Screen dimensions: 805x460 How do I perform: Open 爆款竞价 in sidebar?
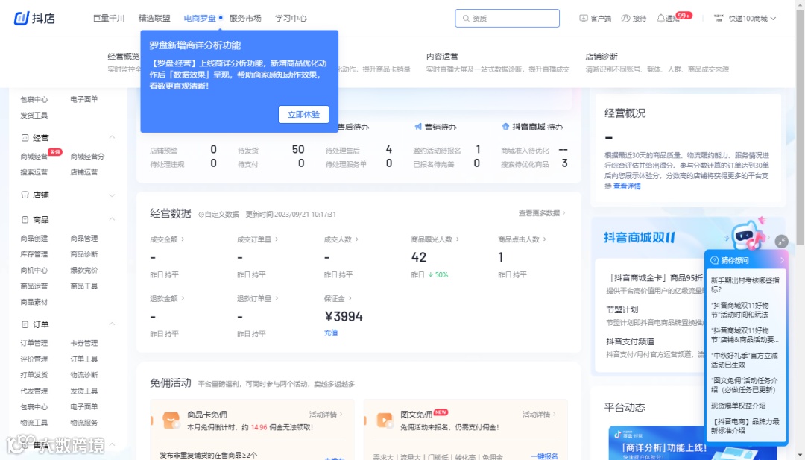(x=84, y=270)
